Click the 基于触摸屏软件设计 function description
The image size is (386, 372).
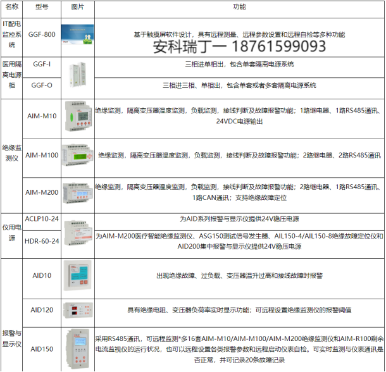coord(240,35)
